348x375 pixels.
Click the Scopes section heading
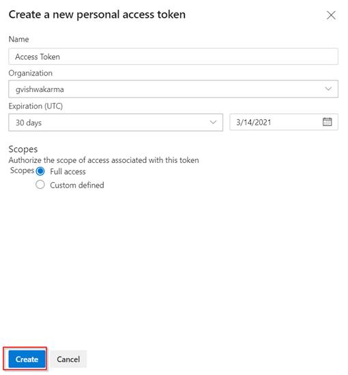(23, 149)
